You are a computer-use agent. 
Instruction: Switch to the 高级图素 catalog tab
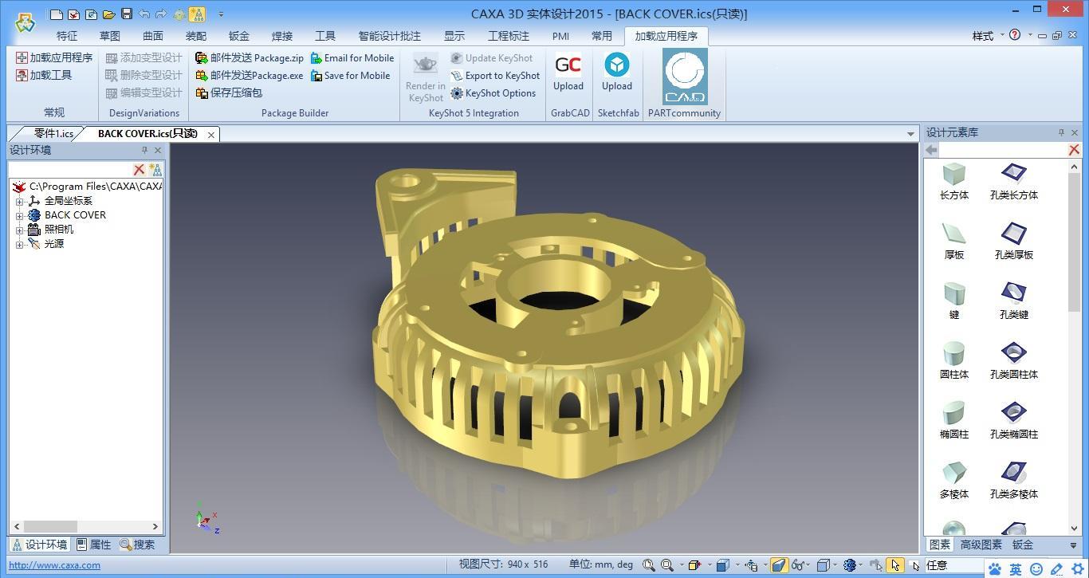point(981,545)
